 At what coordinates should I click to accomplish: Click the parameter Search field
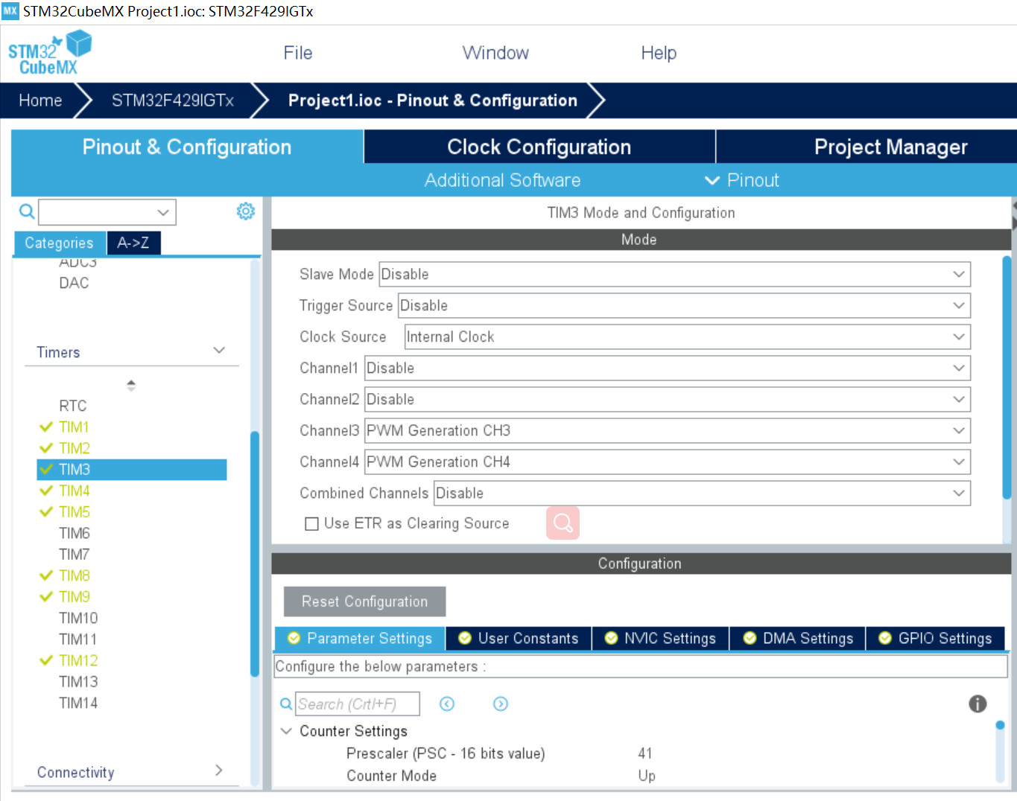pyautogui.click(x=358, y=703)
